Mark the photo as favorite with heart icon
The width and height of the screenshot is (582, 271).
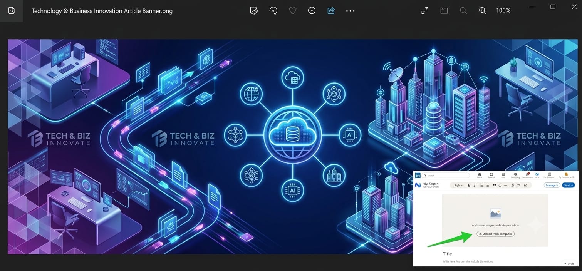point(293,11)
